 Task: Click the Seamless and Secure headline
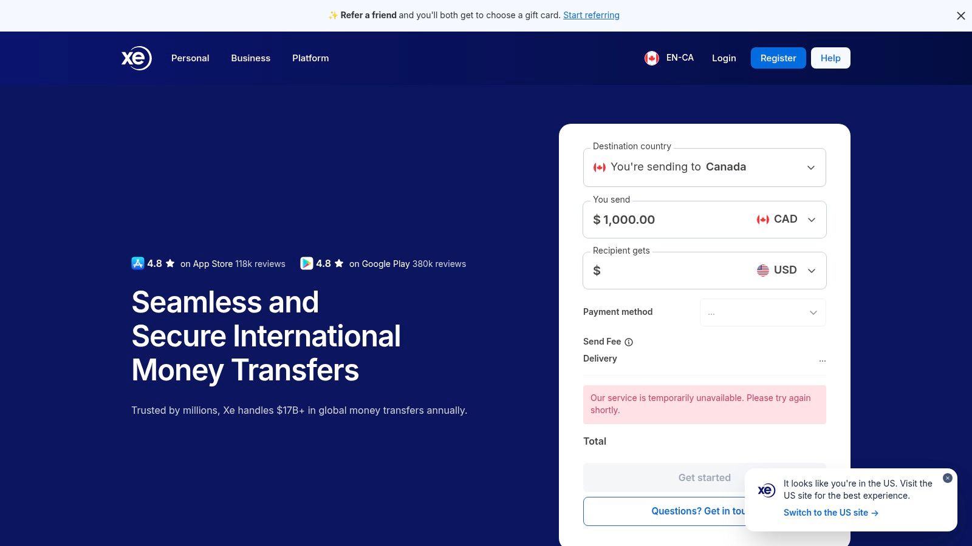pos(266,336)
